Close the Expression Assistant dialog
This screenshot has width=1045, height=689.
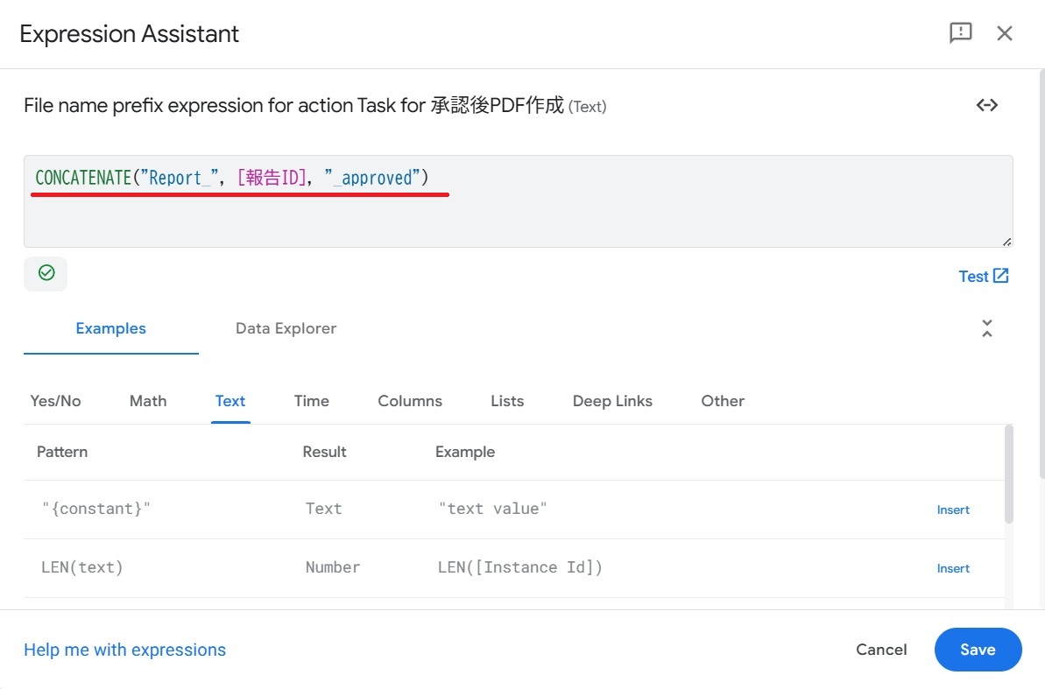click(1005, 33)
